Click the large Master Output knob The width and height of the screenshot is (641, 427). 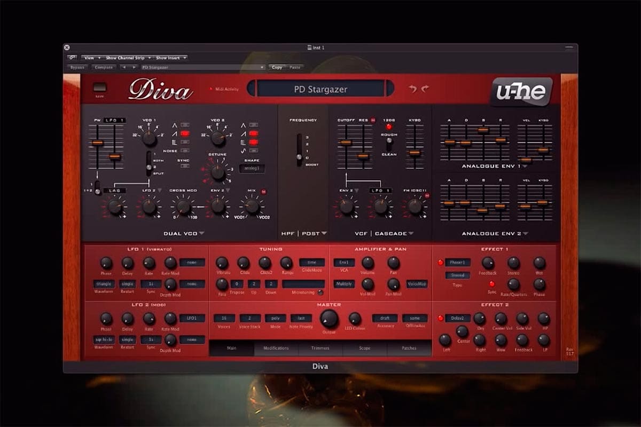pos(329,319)
